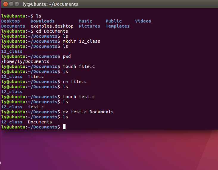Click the 'cd Documents' command
This screenshot has height=170, width=218.
[x=52, y=31]
